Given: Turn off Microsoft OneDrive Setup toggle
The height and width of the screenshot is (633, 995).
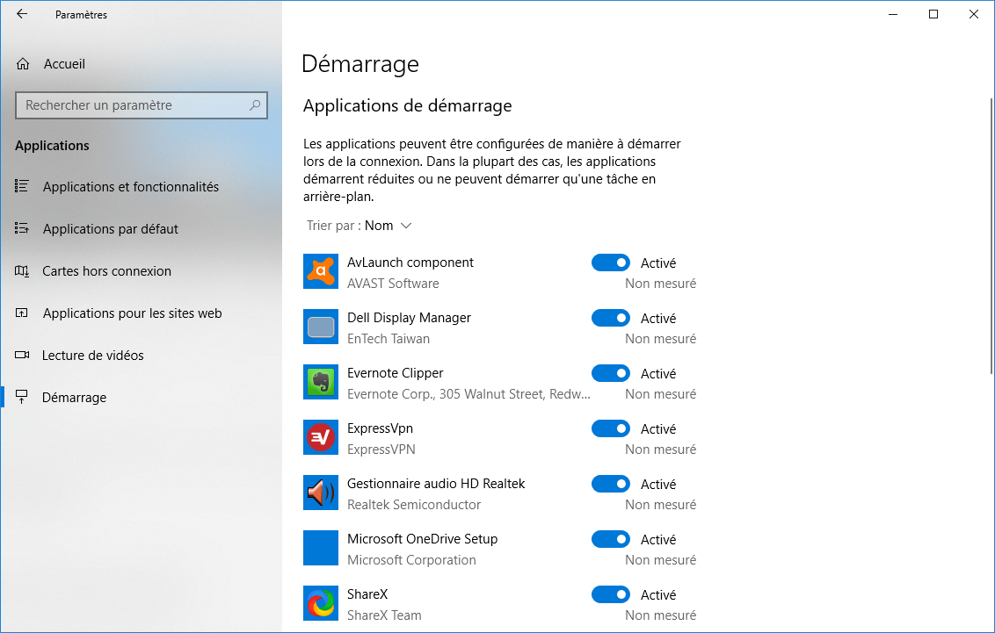Looking at the screenshot, I should [x=611, y=538].
